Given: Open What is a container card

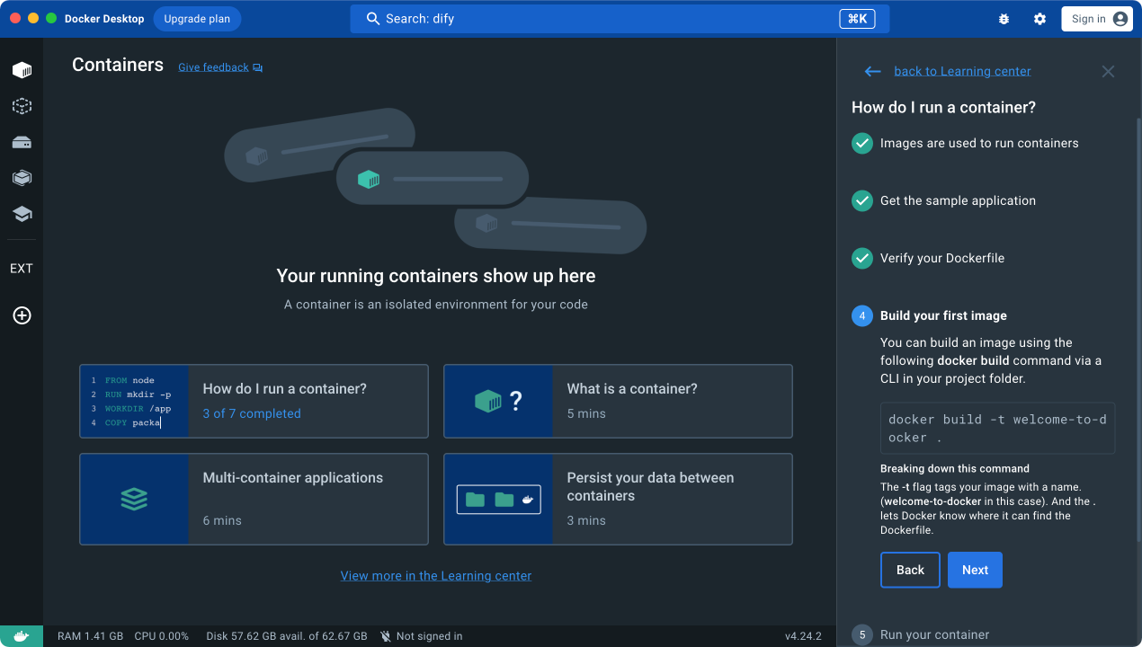Looking at the screenshot, I should 618,401.
